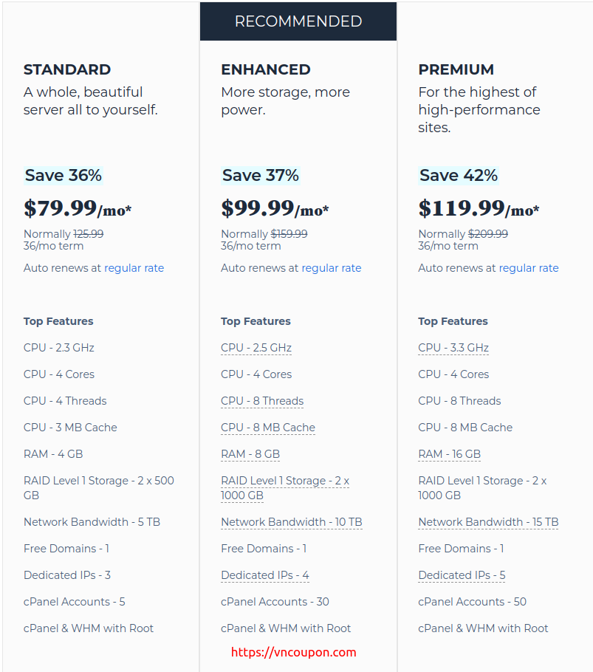Click the vncoupon.com URL
Image resolution: width=593 pixels, height=672 pixels.
click(x=293, y=652)
